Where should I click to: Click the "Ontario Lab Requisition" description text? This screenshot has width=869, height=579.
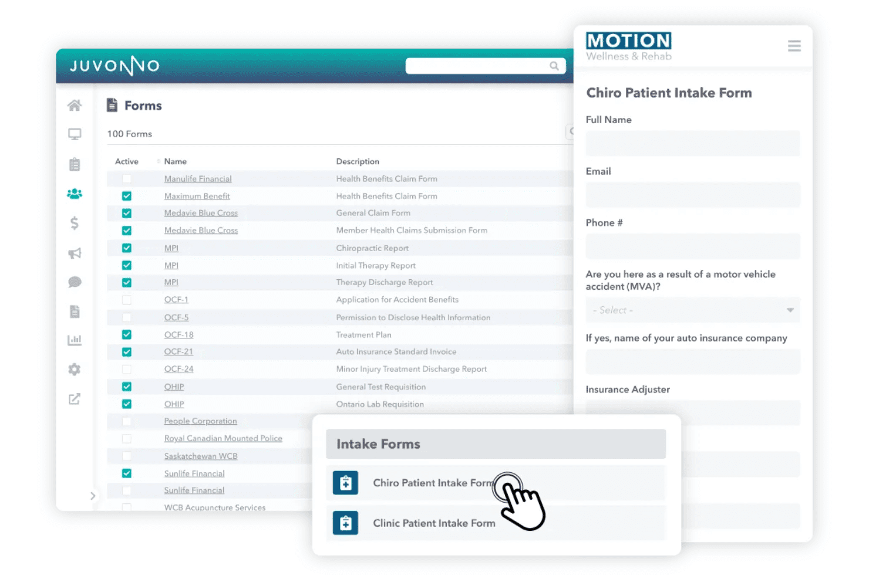[x=380, y=404]
